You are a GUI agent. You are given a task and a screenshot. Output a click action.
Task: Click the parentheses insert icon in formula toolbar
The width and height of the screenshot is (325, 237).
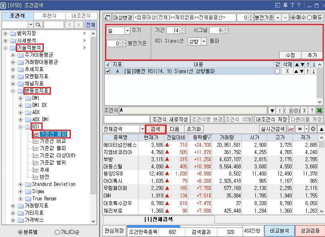tap(288, 111)
